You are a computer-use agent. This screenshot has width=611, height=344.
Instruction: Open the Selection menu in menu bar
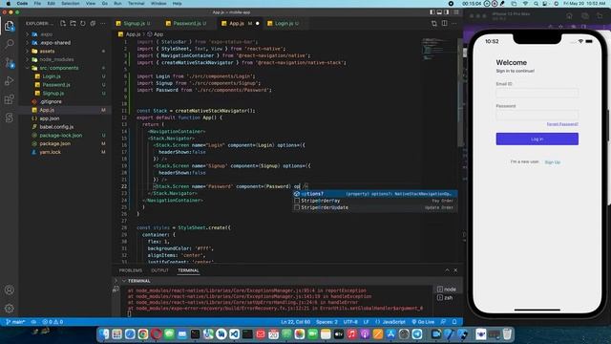pyautogui.click(x=70, y=4)
